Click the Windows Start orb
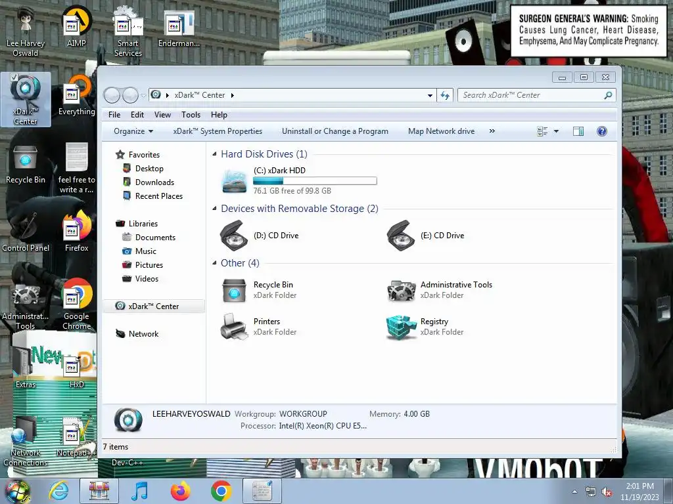 tap(17, 491)
